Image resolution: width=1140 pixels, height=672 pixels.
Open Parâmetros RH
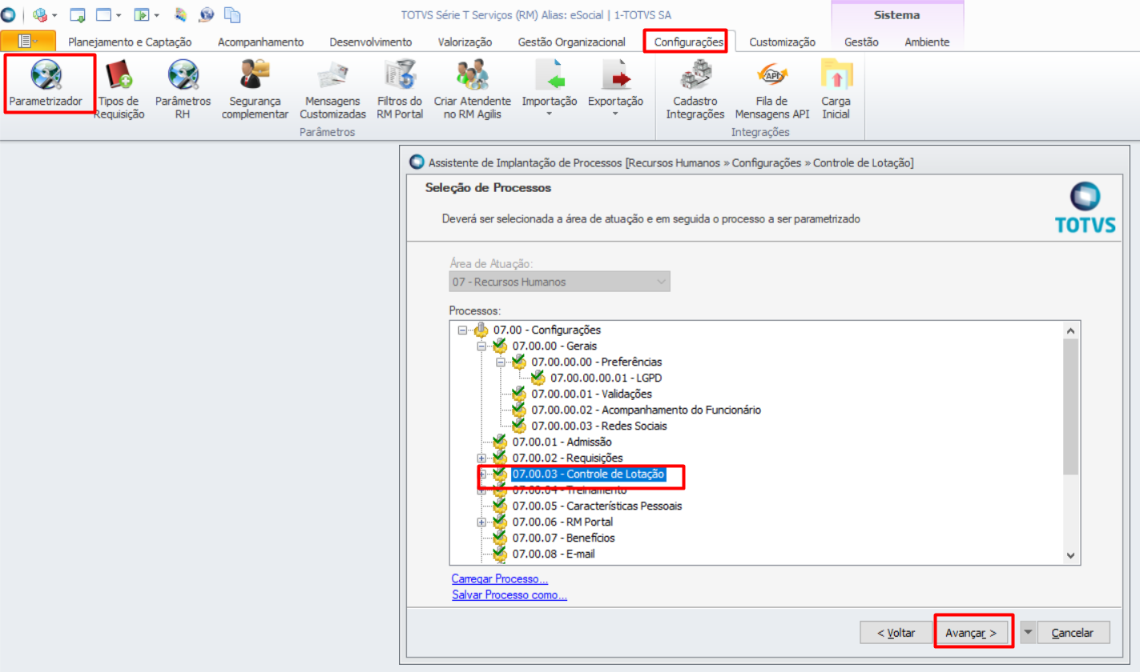tap(183, 89)
